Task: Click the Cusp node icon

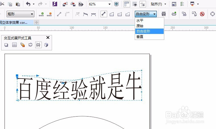Action: click(x=77, y=14)
